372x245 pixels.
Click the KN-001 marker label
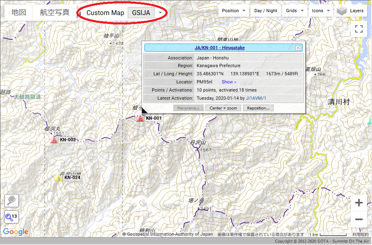coord(153,118)
